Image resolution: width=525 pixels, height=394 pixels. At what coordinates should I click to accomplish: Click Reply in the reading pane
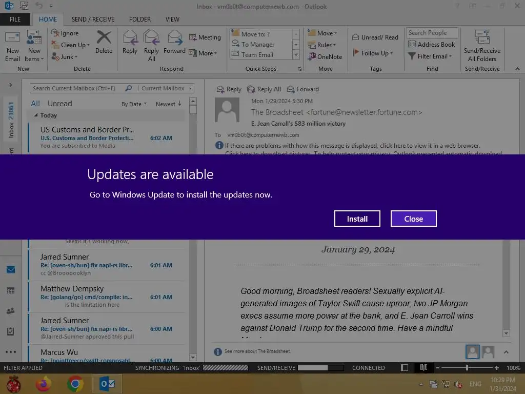(x=229, y=89)
